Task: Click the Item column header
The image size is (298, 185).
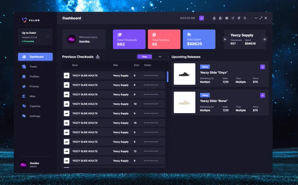Action: 75,65
